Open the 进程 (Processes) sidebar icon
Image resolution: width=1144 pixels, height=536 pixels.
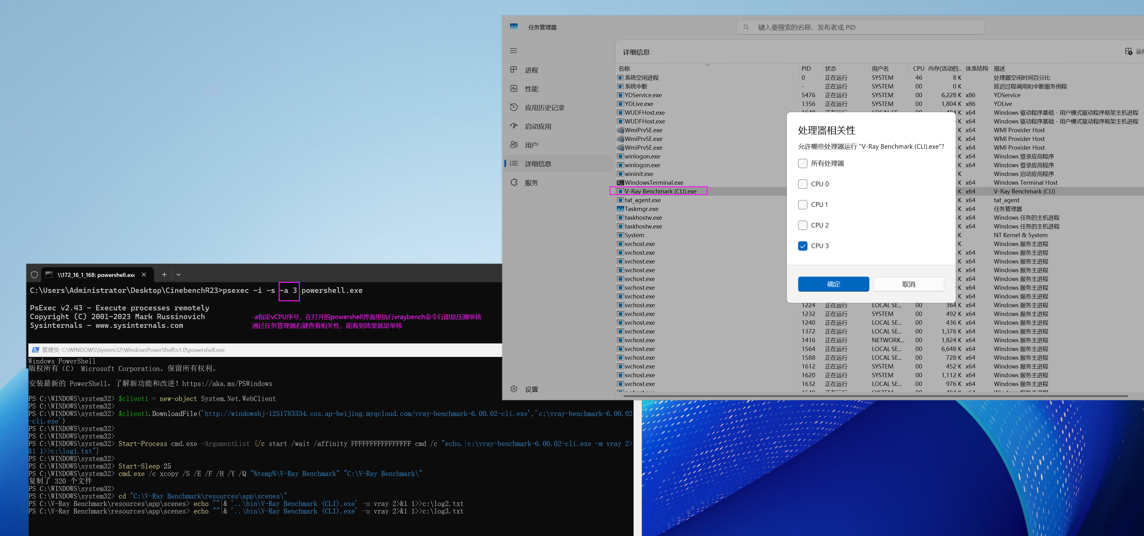coord(514,70)
